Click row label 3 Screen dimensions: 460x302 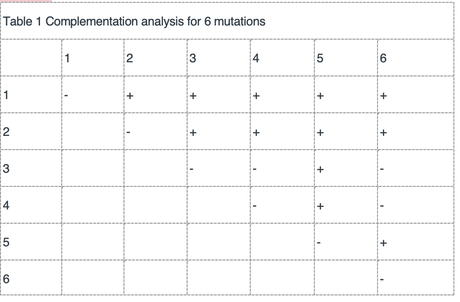[6, 168]
